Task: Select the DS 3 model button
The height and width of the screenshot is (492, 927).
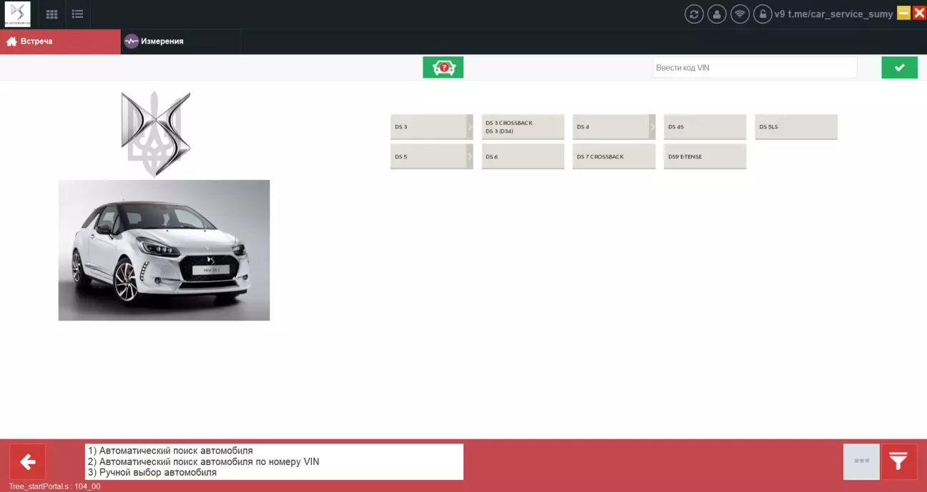Action: [x=428, y=126]
